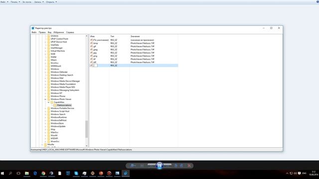Open Photo Viewer Открыть dropdown menu
Image resolution: width=319 pixels, height=179 pixels.
tap(51, 2)
